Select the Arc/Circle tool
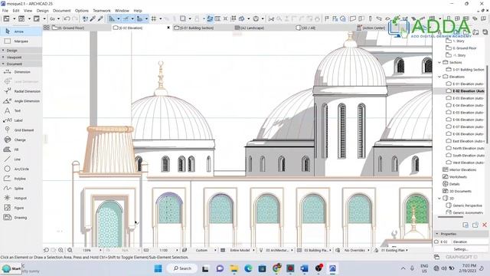The image size is (490, 276). pyautogui.click(x=21, y=169)
